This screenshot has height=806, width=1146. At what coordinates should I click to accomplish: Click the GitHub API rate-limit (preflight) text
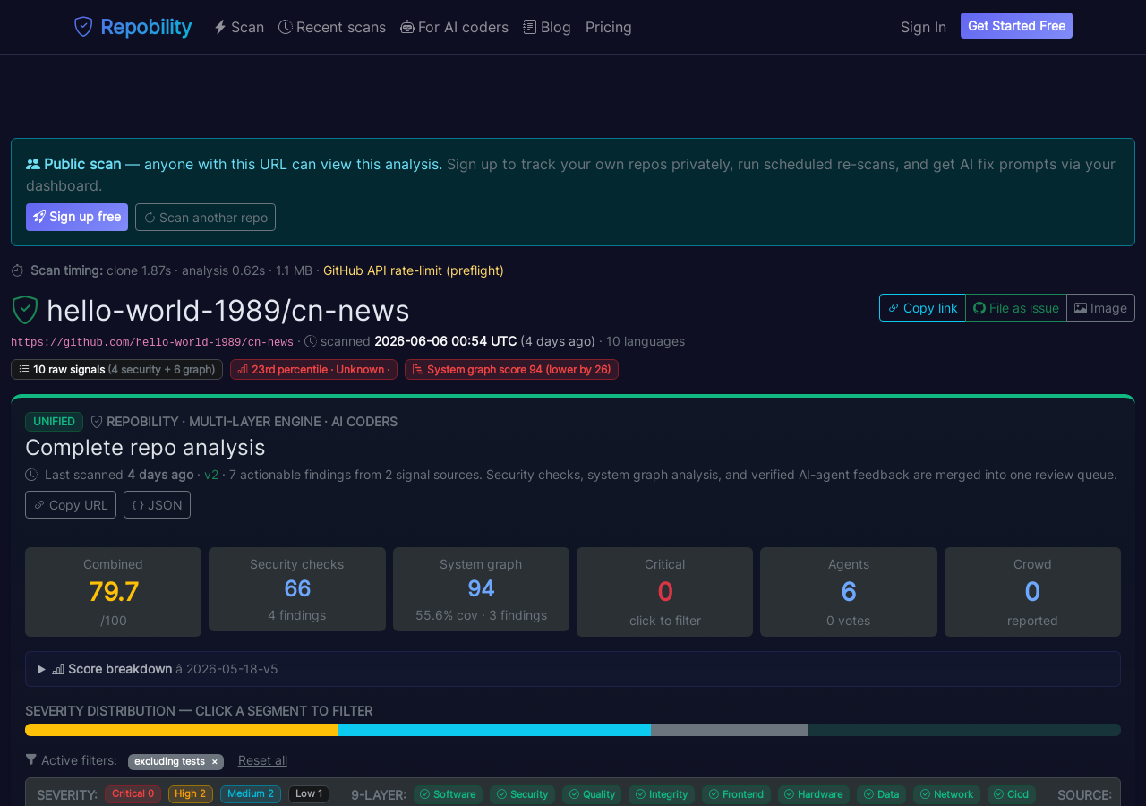[414, 270]
